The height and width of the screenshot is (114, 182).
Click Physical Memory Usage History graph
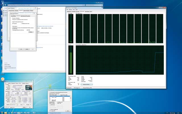pos(120,60)
